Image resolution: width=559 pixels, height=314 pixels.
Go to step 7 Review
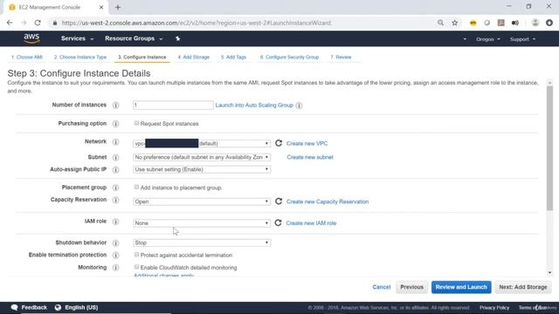click(x=341, y=57)
